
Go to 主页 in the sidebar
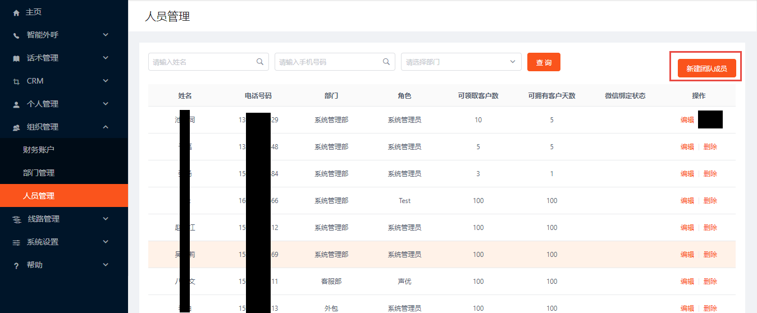click(x=64, y=12)
